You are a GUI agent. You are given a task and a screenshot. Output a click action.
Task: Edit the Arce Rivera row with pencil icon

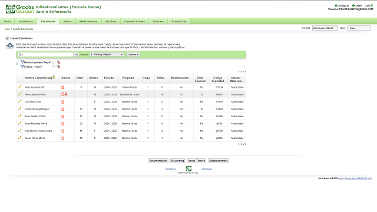tap(19, 131)
